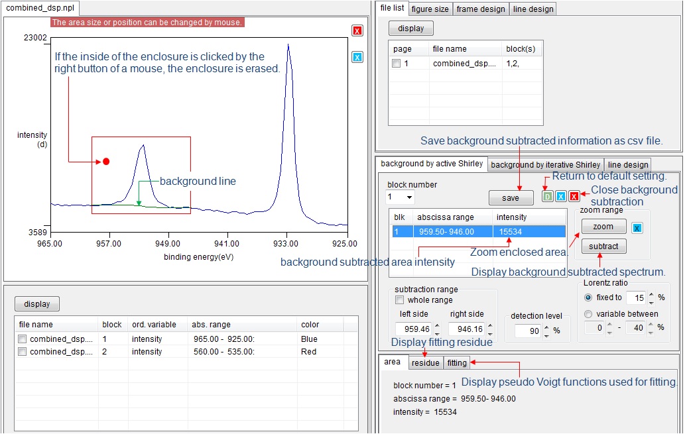Screen dimensions: 687x434
Task: Open the line design tab beside iterative Shirley
Action: click(627, 165)
